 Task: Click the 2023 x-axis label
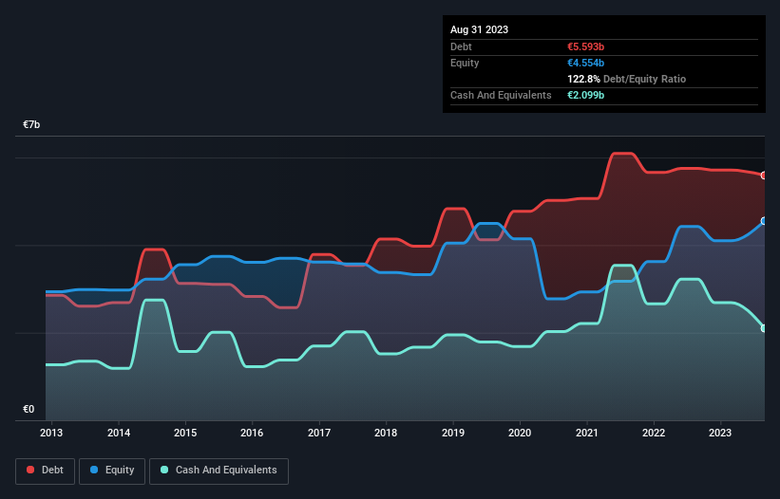click(720, 433)
